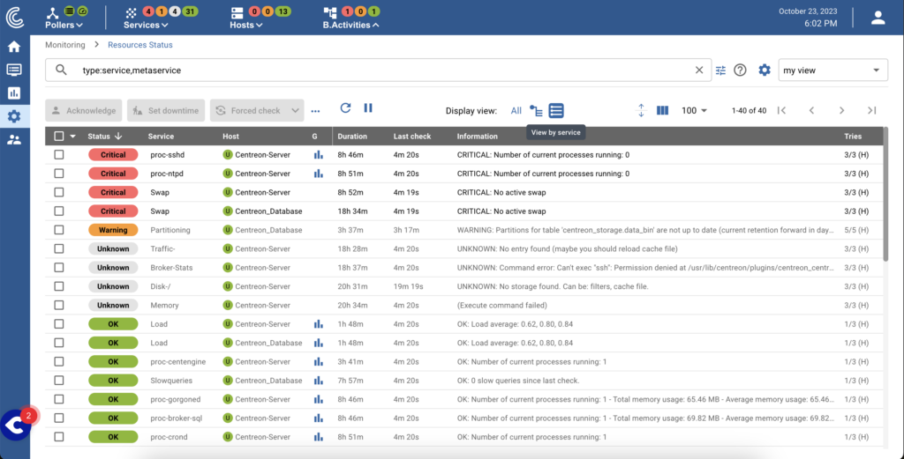Select the Broker-Stats row checkbox
Viewport: 904px width, 459px height.
click(x=59, y=268)
